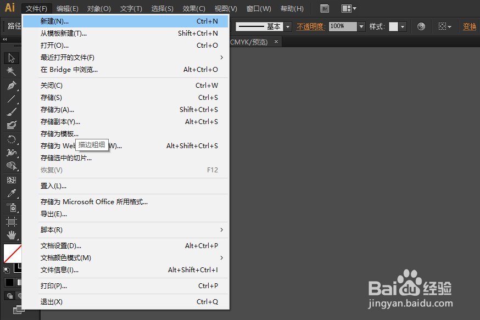Click the default fill and stroke icon

(x=7, y=270)
